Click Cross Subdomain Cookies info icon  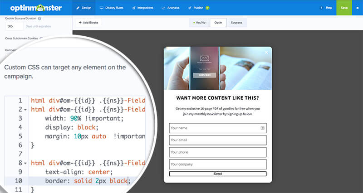41,39
